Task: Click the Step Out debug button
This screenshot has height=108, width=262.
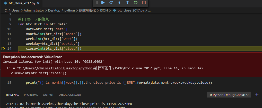Action: point(127,3)
